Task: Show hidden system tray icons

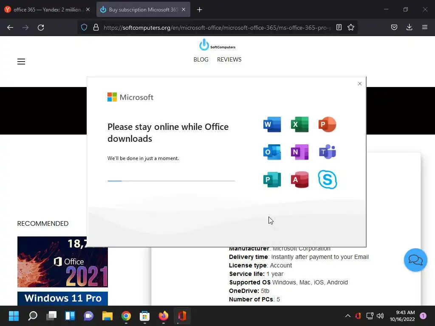Action: tap(347, 316)
